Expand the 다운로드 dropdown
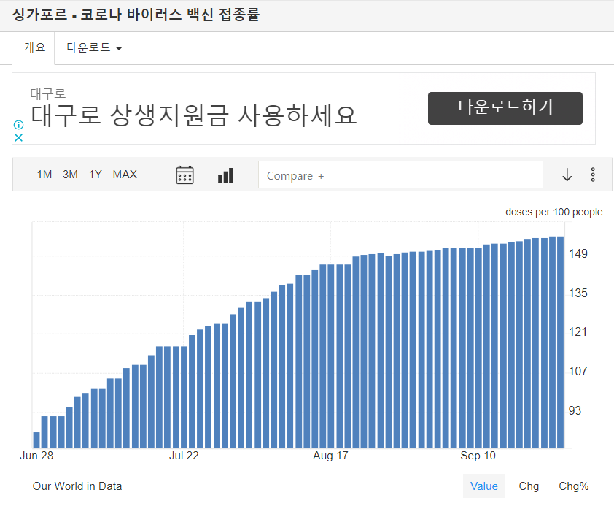This screenshot has width=614, height=506. click(x=94, y=47)
